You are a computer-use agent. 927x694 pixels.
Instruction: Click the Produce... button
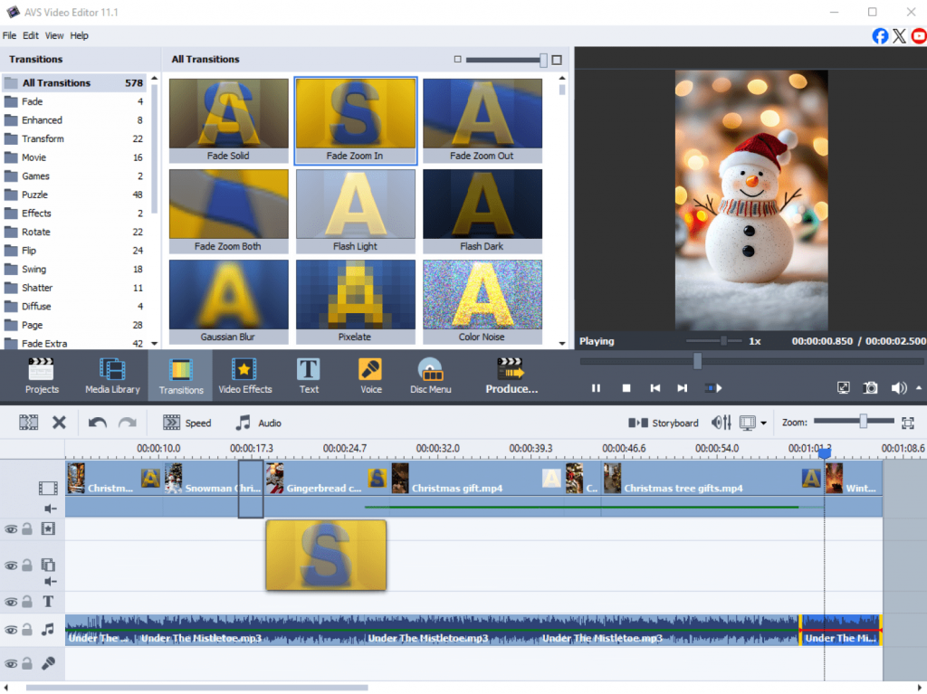click(511, 376)
